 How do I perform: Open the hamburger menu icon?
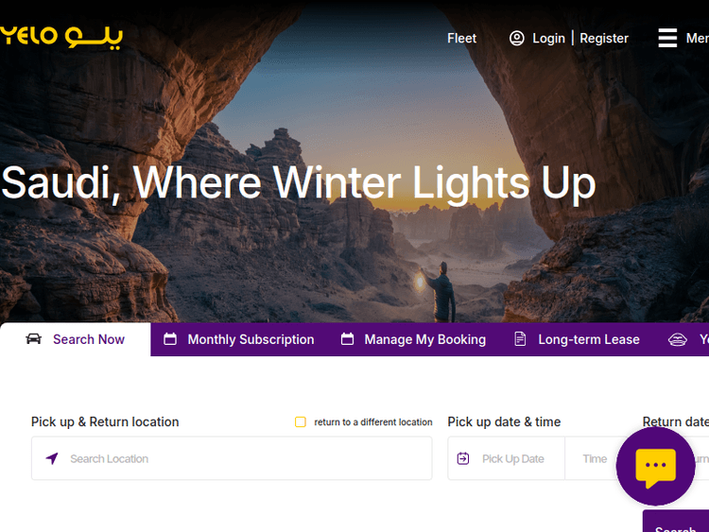(x=667, y=38)
